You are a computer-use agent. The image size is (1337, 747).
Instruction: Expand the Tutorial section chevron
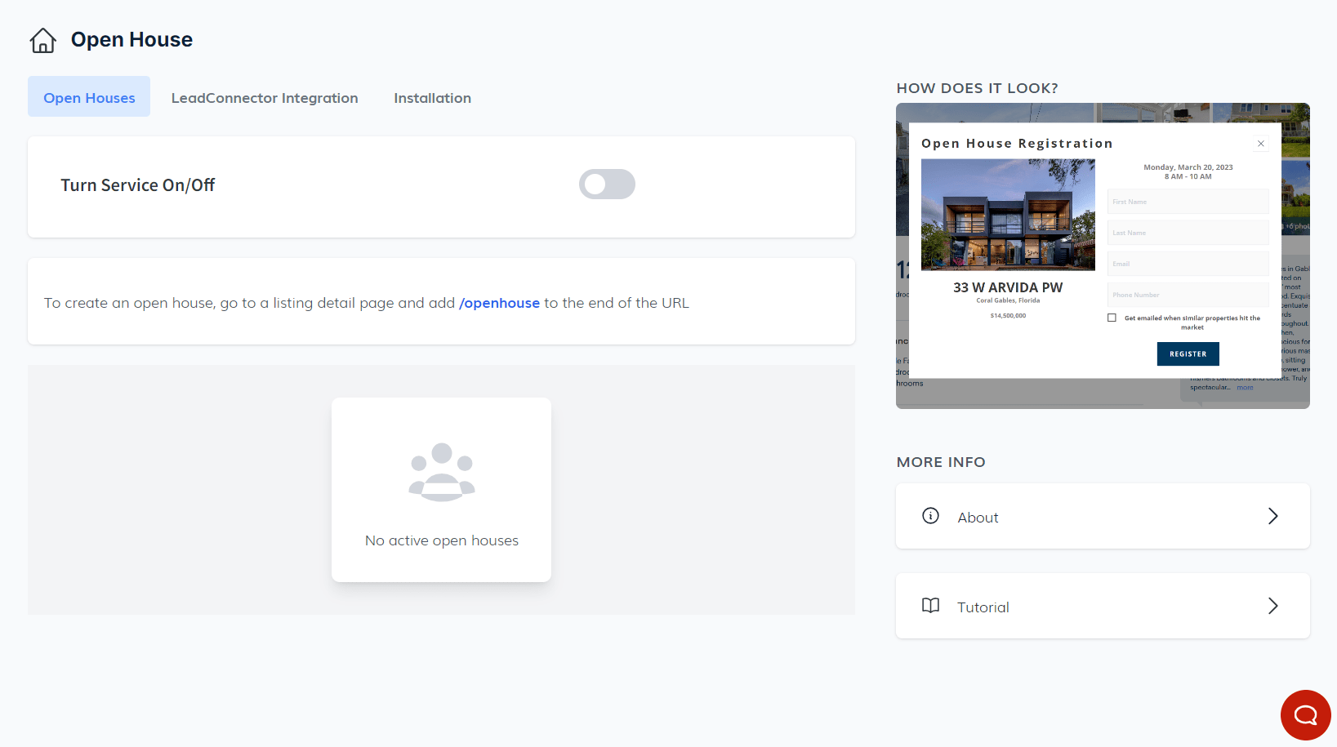coord(1272,606)
